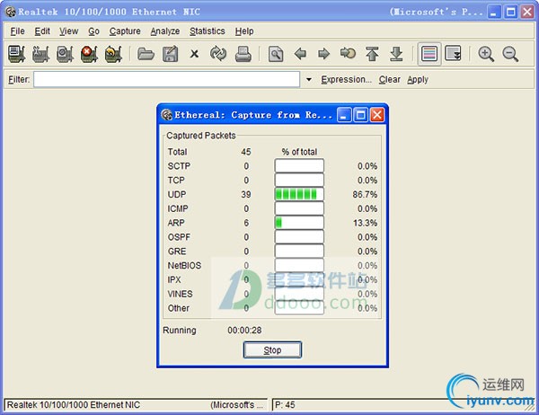Go forward in packet history arrow
This screenshot has height=415, width=539.
point(323,54)
